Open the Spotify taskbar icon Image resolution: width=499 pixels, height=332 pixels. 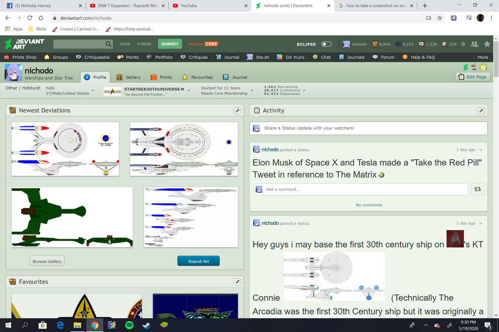tap(129, 325)
